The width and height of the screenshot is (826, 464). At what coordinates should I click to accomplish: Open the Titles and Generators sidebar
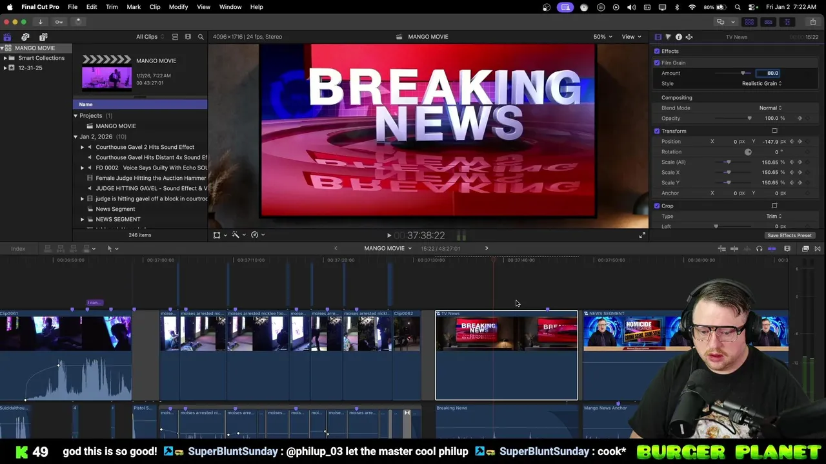[43, 37]
